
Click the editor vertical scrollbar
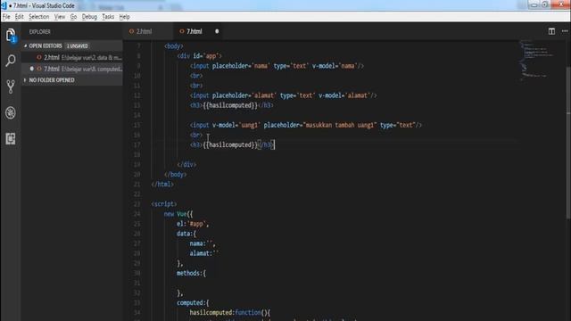pyautogui.click(x=568, y=142)
